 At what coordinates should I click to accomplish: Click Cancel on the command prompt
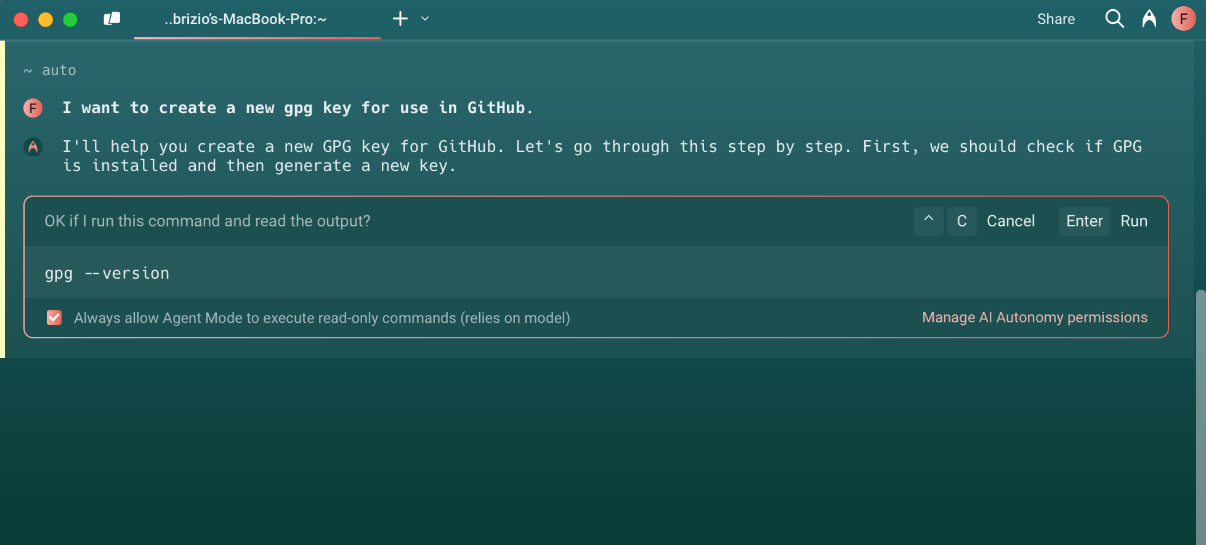pos(1011,221)
